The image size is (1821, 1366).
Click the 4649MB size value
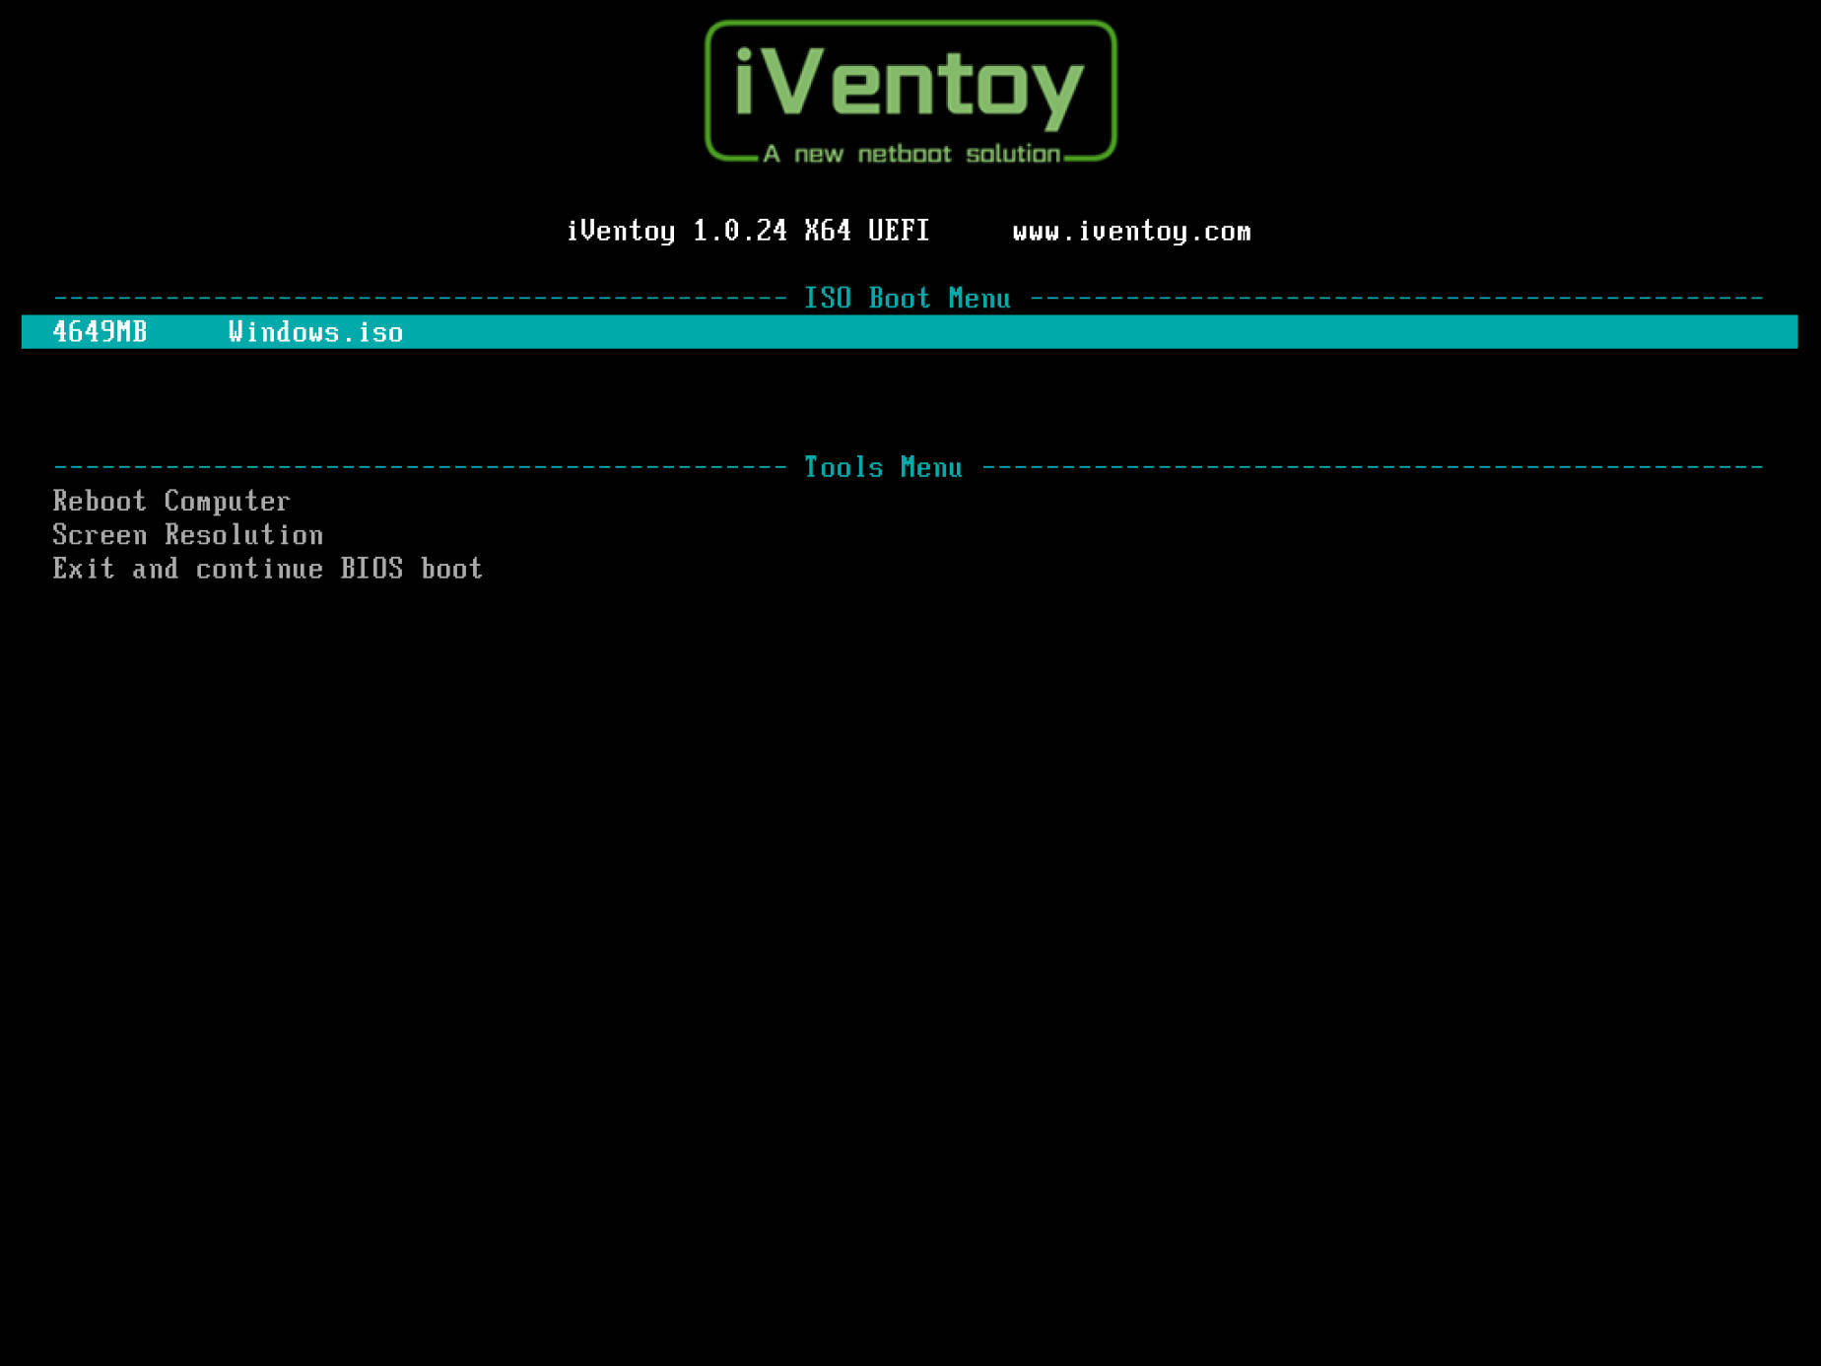(100, 332)
